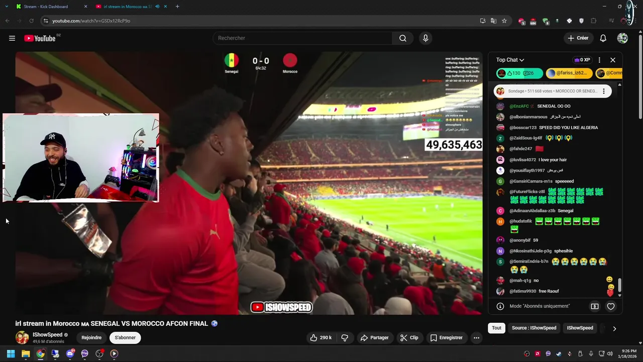Open IShowSpeed channel name link
This screenshot has width=643, height=362.
coord(47,335)
